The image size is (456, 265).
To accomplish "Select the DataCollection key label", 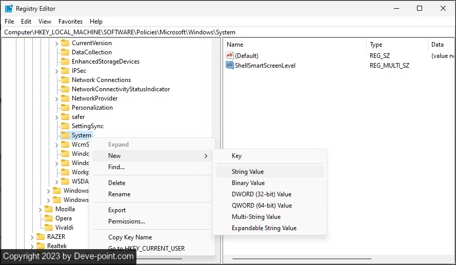I will (92, 52).
